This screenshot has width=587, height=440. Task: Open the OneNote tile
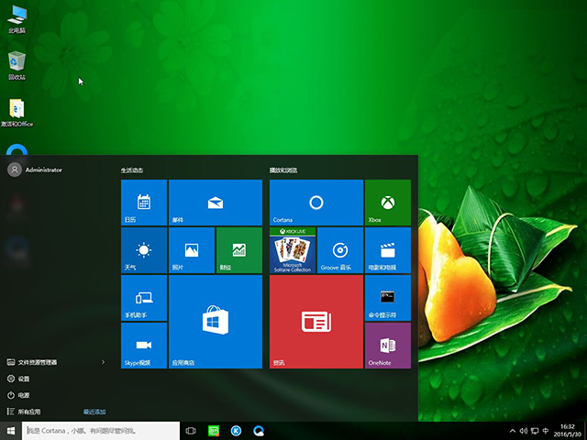387,346
